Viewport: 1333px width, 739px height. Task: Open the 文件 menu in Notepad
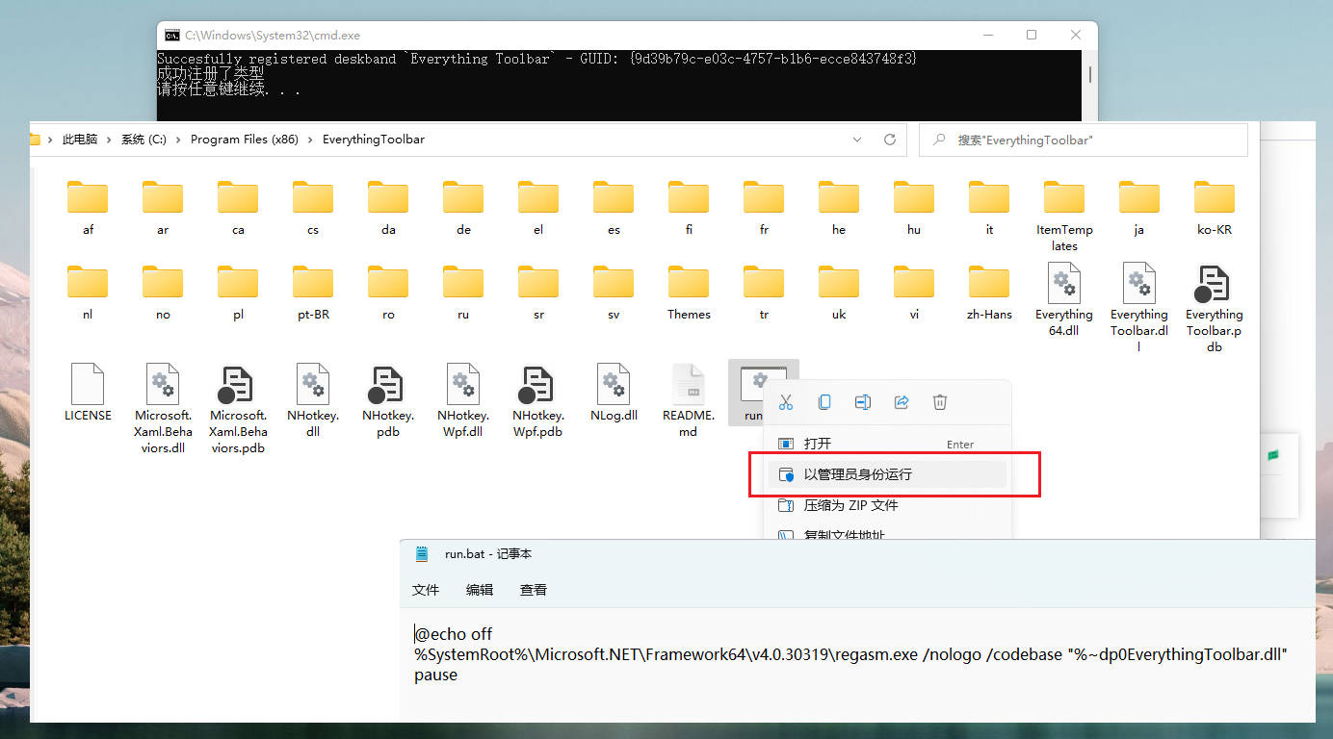(426, 590)
